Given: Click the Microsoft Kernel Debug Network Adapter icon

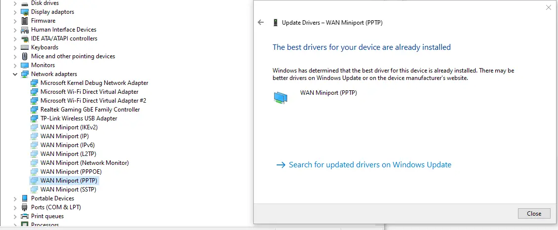Looking at the screenshot, I should click(34, 83).
